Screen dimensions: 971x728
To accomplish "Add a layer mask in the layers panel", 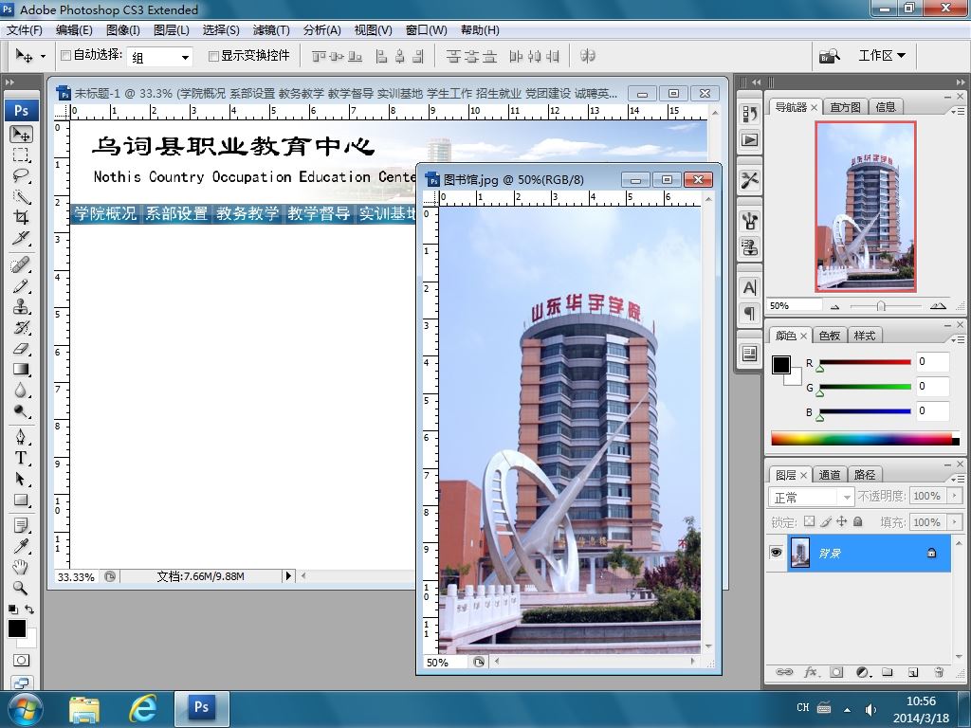I will tap(836, 672).
